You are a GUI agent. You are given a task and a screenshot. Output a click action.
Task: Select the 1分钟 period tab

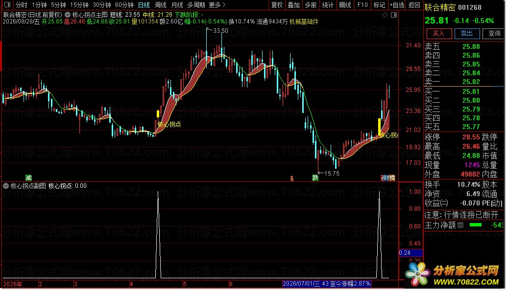click(39, 5)
